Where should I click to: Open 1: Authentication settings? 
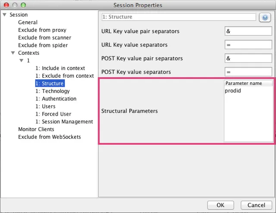click(x=56, y=99)
